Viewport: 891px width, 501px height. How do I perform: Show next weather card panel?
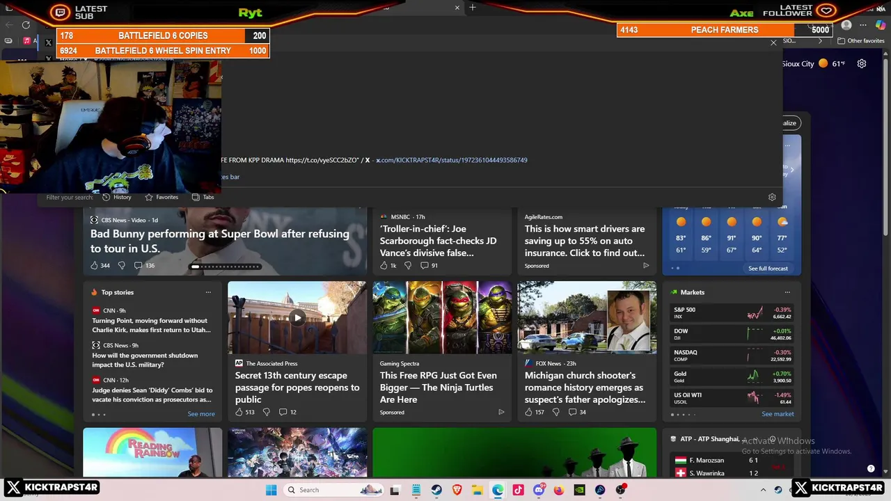[792, 169]
